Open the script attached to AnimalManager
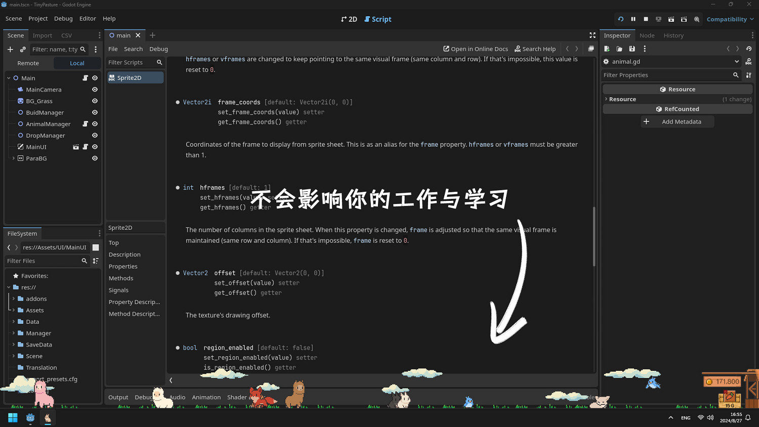 tap(85, 124)
